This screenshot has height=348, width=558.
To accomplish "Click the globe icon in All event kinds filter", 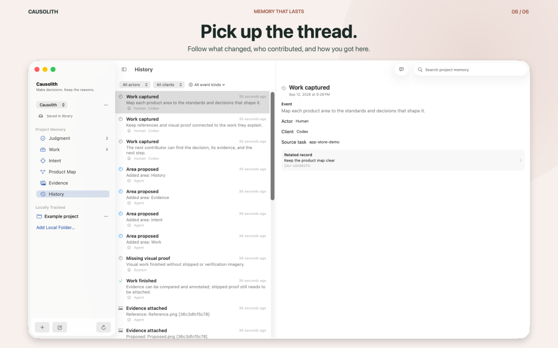I will coord(191,85).
